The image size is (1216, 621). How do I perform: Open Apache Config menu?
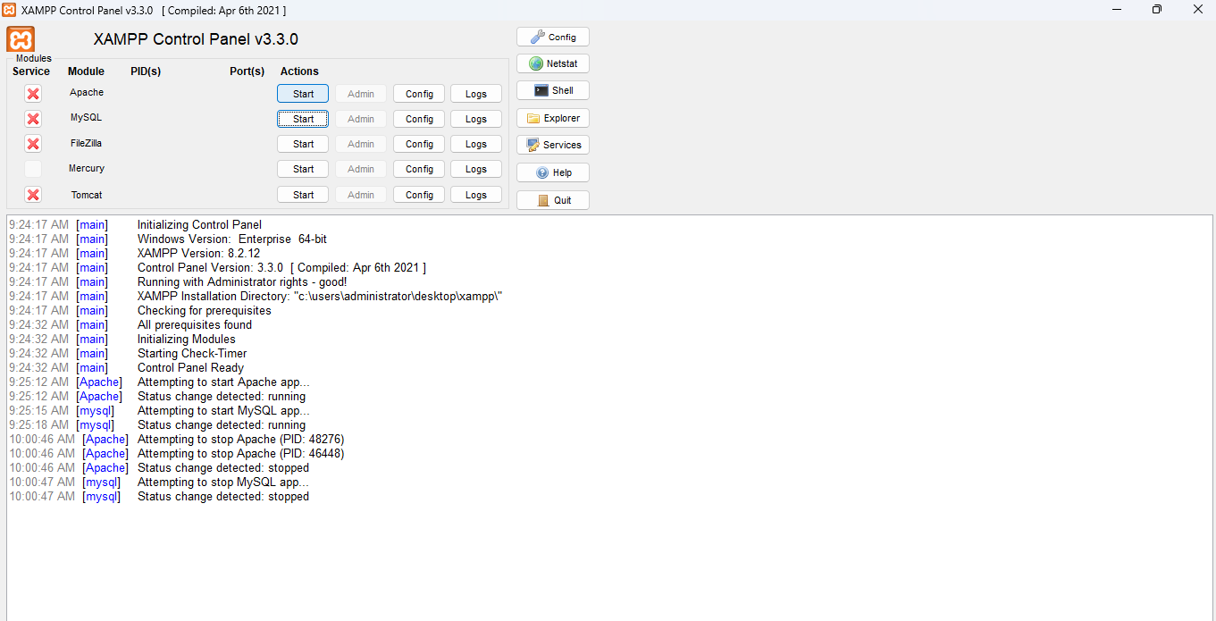[419, 94]
